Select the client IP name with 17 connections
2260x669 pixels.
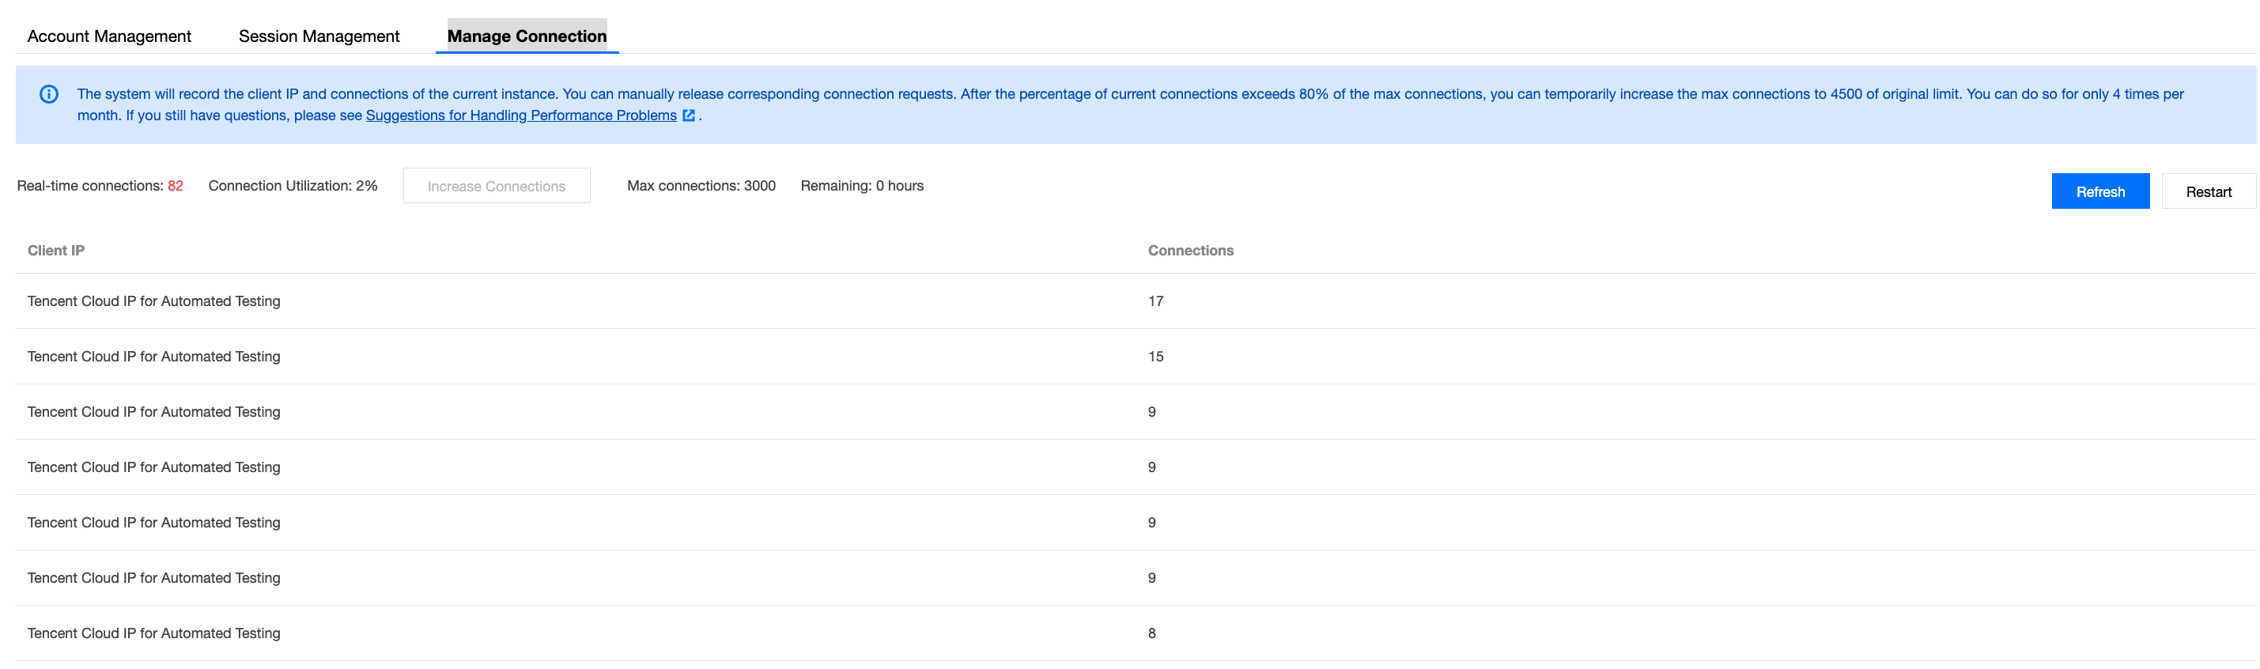[x=153, y=300]
